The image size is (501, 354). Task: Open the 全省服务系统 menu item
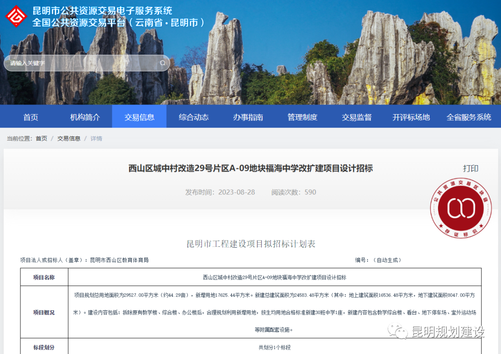(469, 117)
